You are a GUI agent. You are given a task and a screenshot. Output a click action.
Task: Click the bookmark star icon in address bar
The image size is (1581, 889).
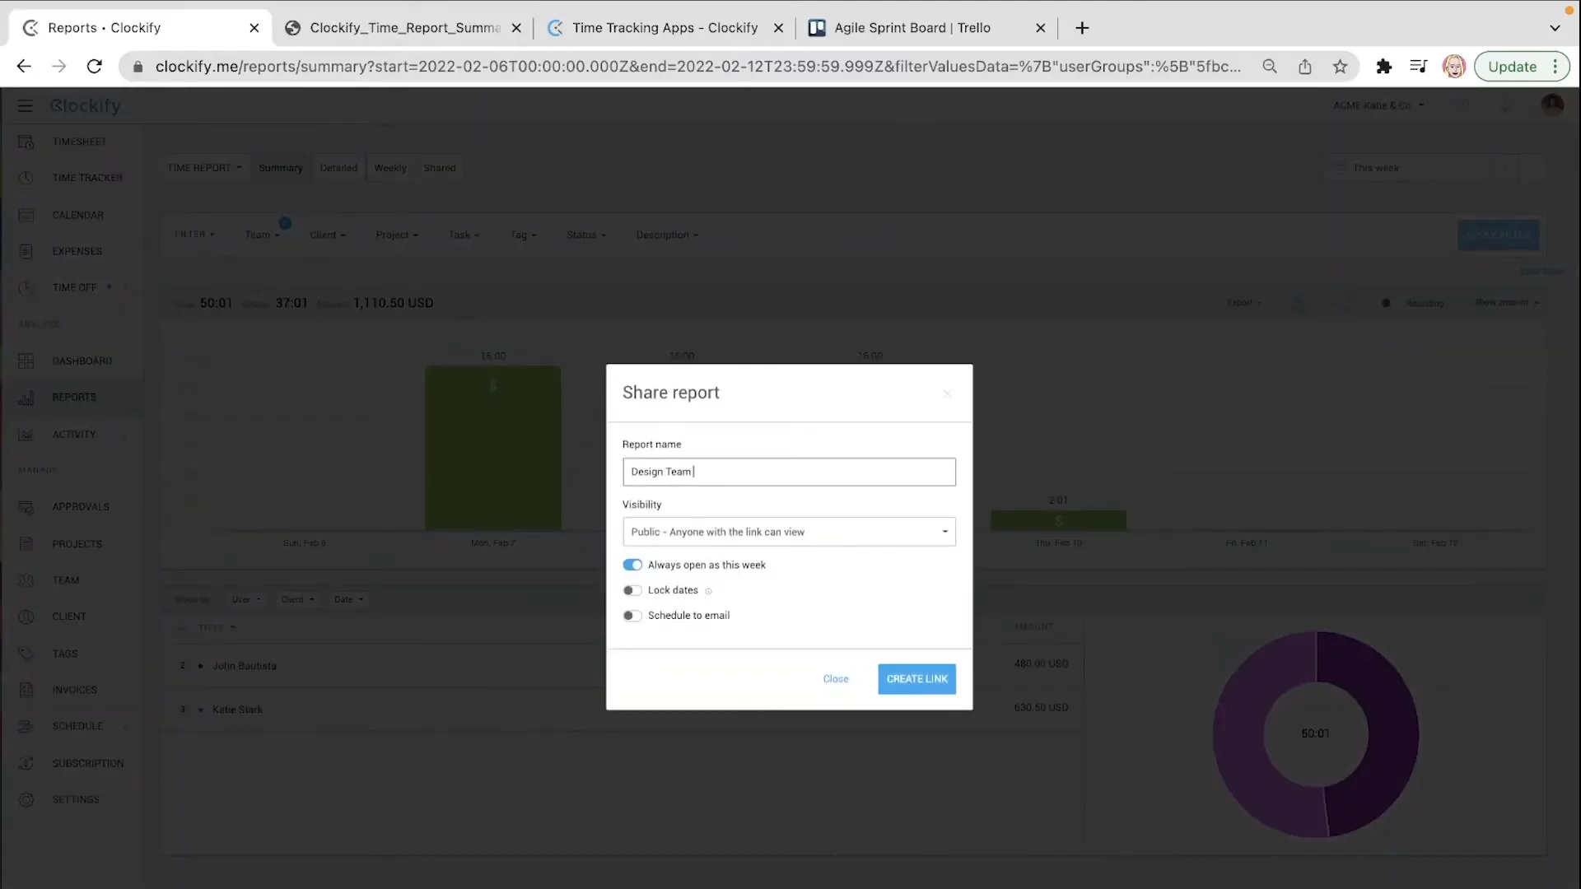point(1340,67)
